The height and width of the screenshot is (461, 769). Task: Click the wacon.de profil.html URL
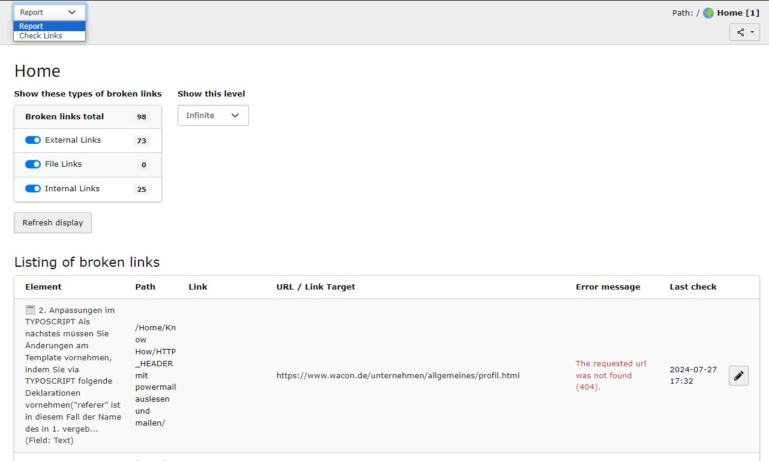(x=398, y=376)
